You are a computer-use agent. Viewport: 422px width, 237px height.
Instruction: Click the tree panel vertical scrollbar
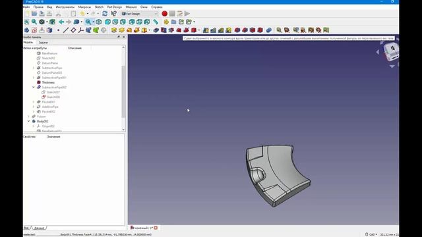pos(123,92)
